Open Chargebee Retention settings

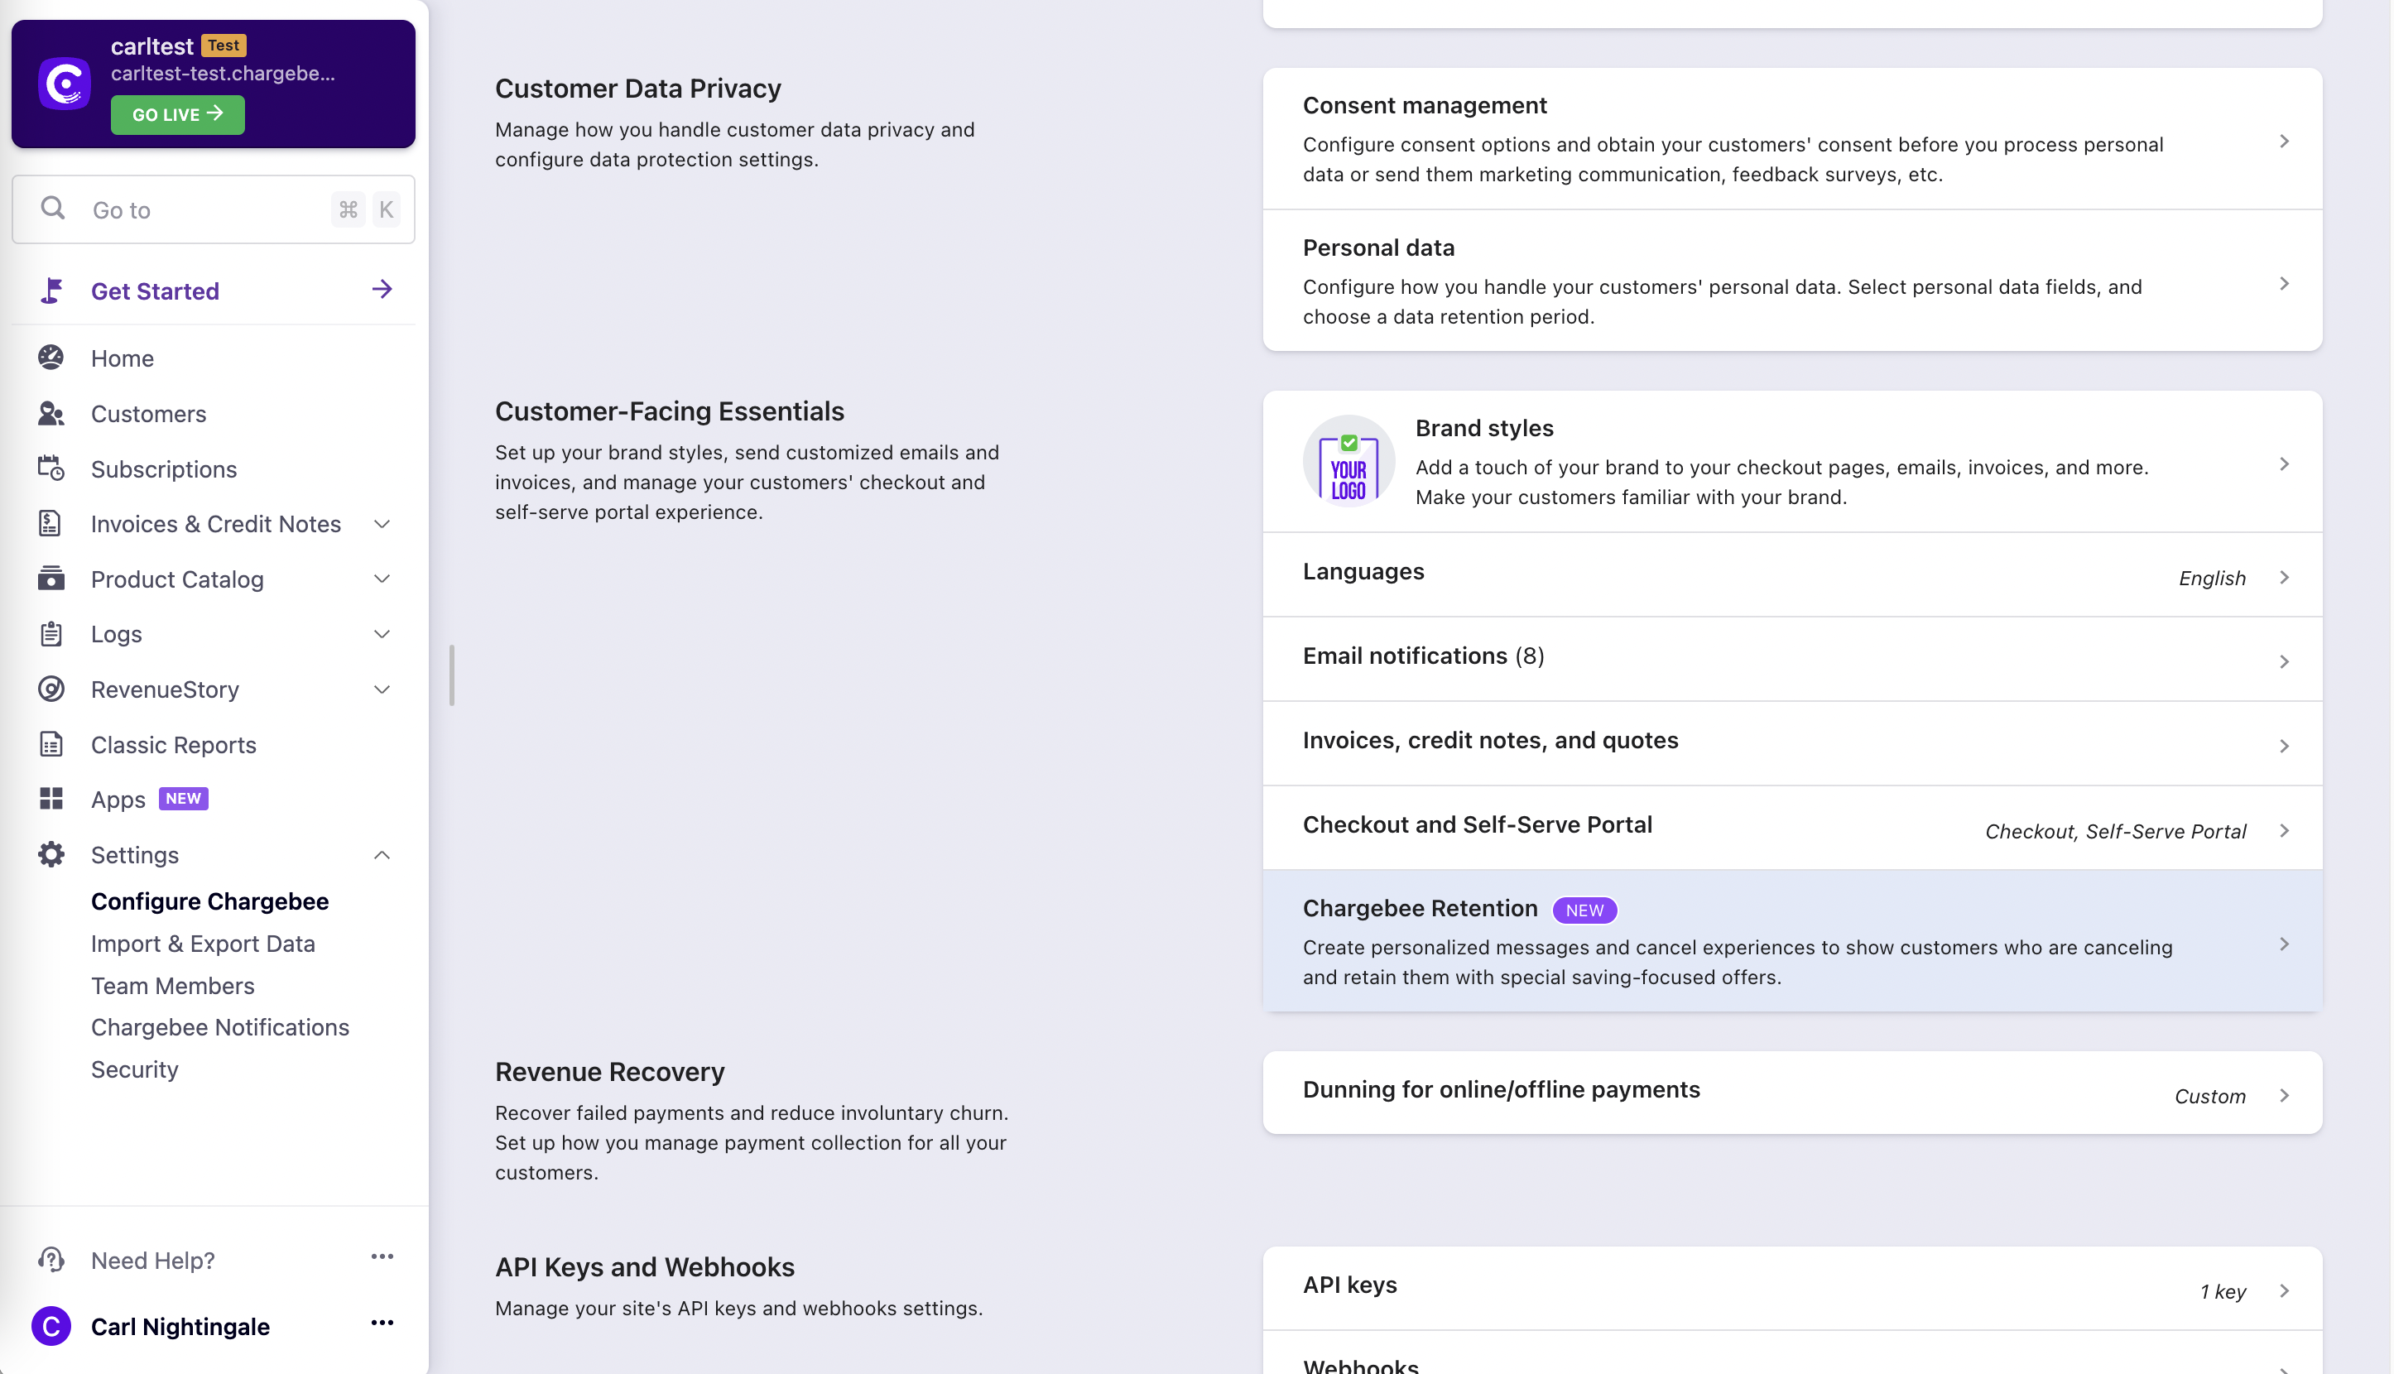pos(1791,941)
